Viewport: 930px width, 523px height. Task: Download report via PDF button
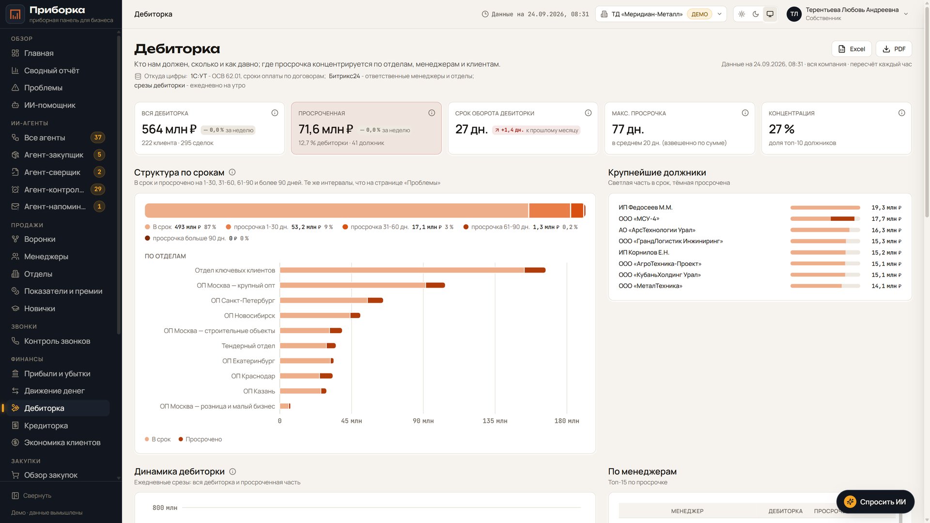(894, 49)
